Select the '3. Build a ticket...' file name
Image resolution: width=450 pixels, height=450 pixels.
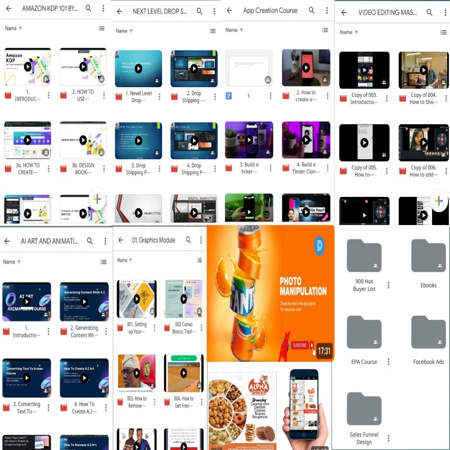pyautogui.click(x=249, y=168)
